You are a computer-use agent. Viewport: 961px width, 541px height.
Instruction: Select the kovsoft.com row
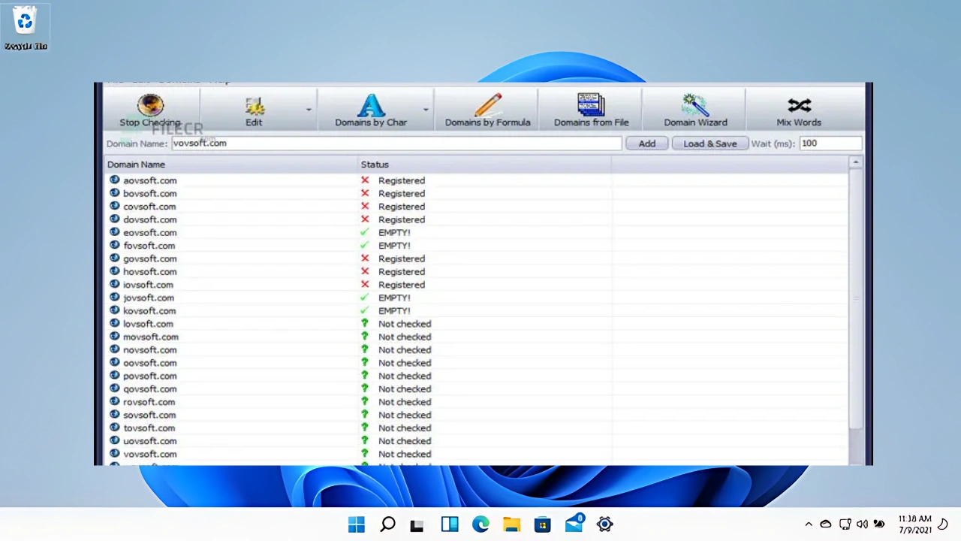477,310
